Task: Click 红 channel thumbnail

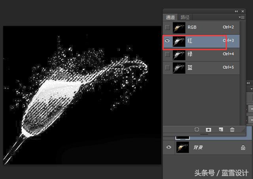Action: (179, 41)
